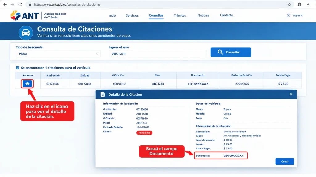View citation detail with the eye icon

pos(27,84)
